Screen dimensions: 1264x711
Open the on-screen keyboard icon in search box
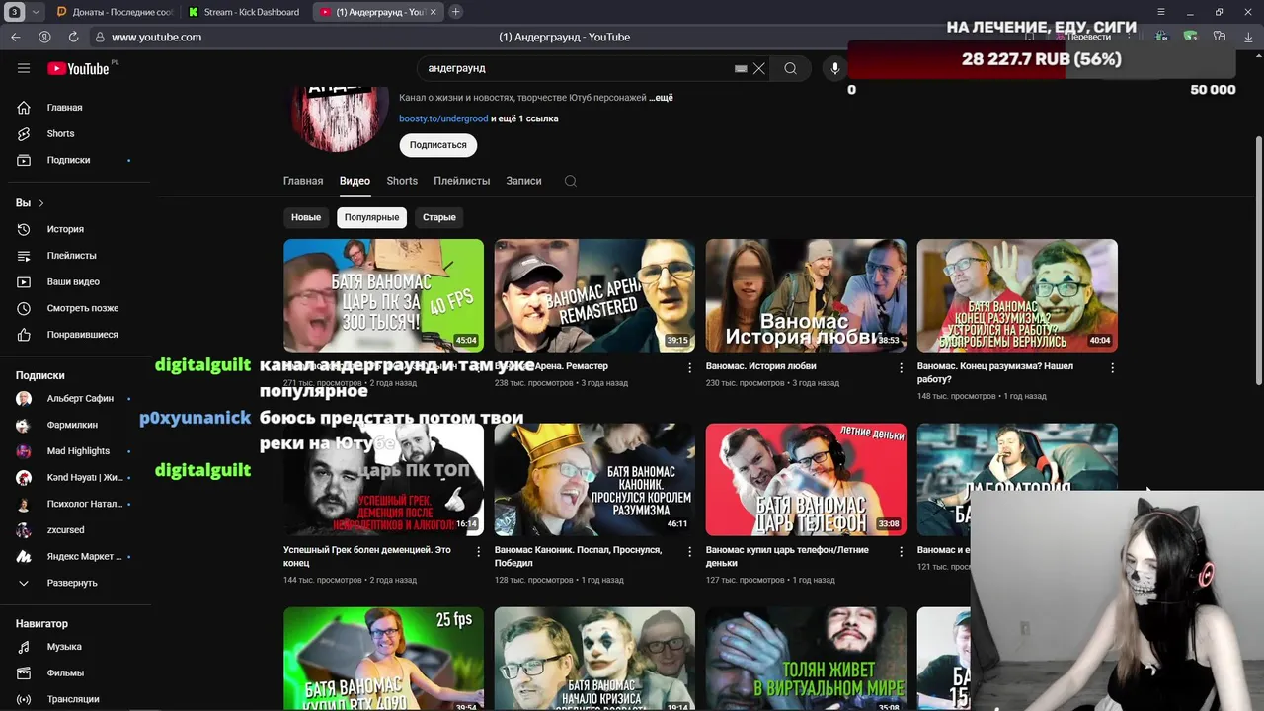pos(741,68)
